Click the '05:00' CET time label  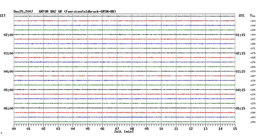pos(9,90)
